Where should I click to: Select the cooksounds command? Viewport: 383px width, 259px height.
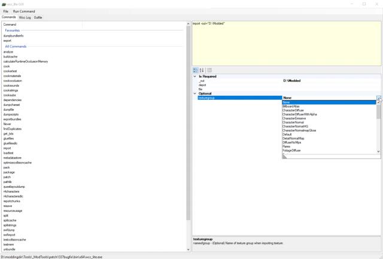pyautogui.click(x=11, y=86)
